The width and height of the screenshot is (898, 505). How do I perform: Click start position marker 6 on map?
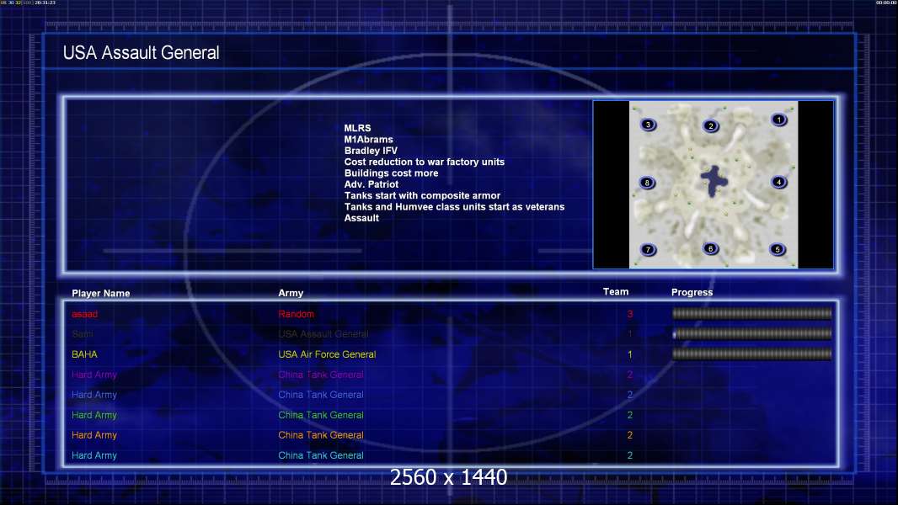[710, 248]
